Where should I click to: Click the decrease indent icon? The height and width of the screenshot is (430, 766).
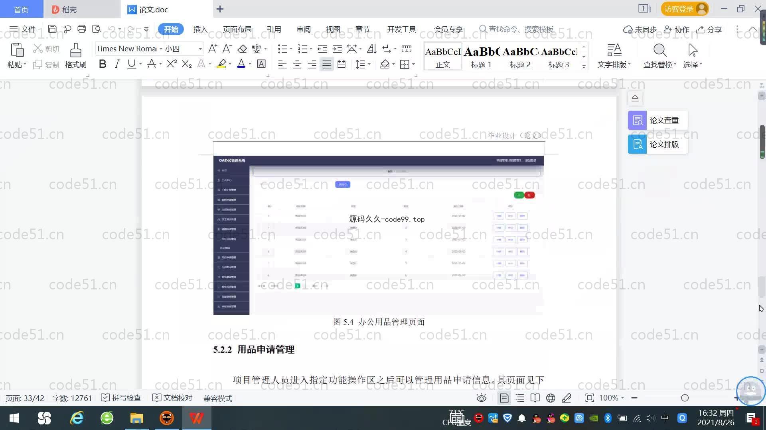tap(322, 49)
